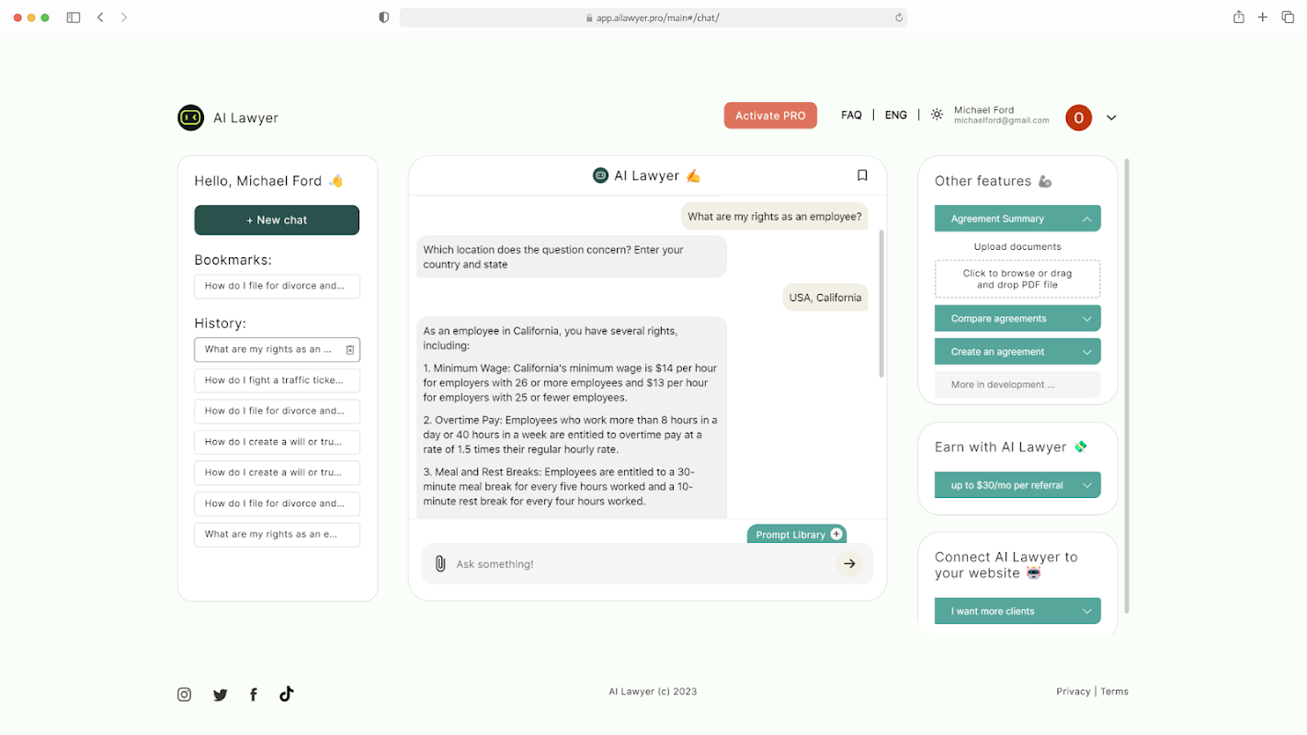
Task: Show the Safari tab overview
Action: coord(1288,17)
